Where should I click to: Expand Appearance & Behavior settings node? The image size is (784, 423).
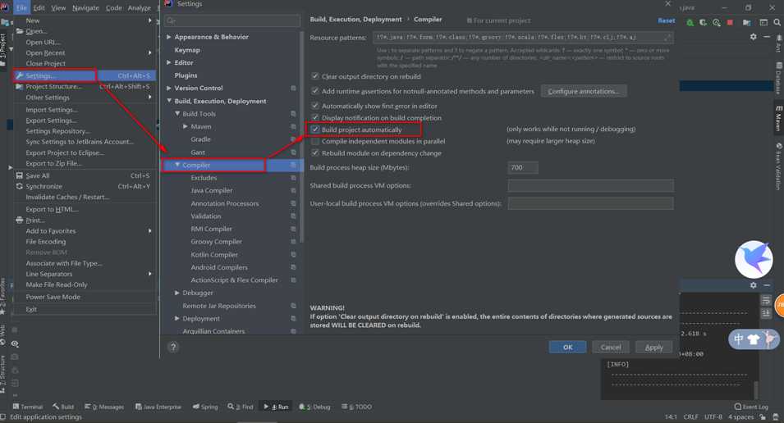click(169, 37)
